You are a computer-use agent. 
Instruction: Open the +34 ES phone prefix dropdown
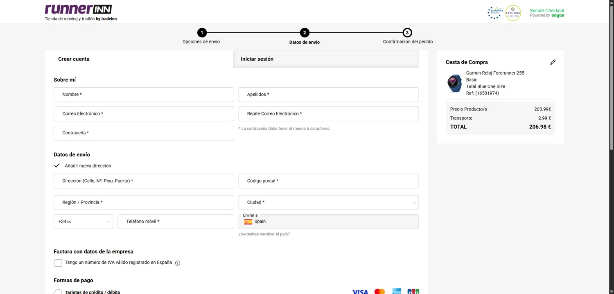[84, 222]
